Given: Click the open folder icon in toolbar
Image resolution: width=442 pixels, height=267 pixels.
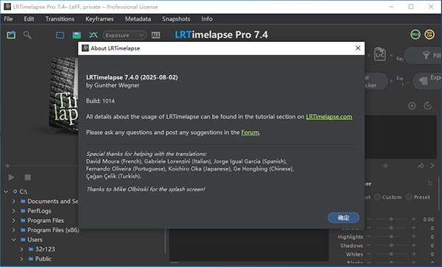Looking at the screenshot, I should [x=11, y=35].
